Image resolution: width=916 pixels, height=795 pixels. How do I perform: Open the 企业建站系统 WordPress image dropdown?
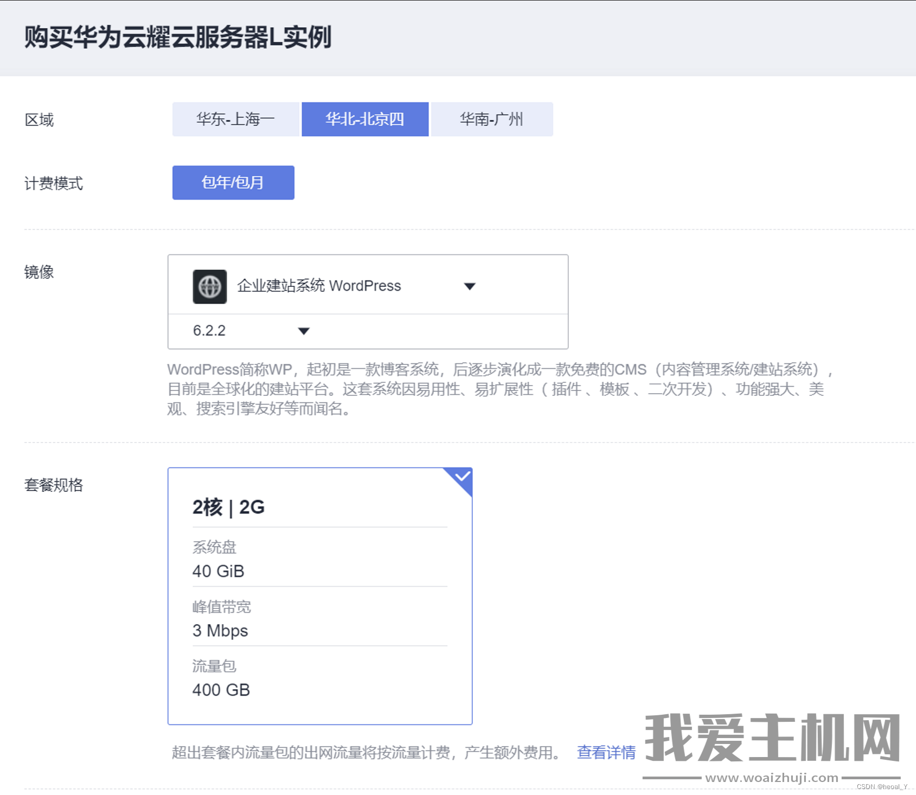coord(368,286)
